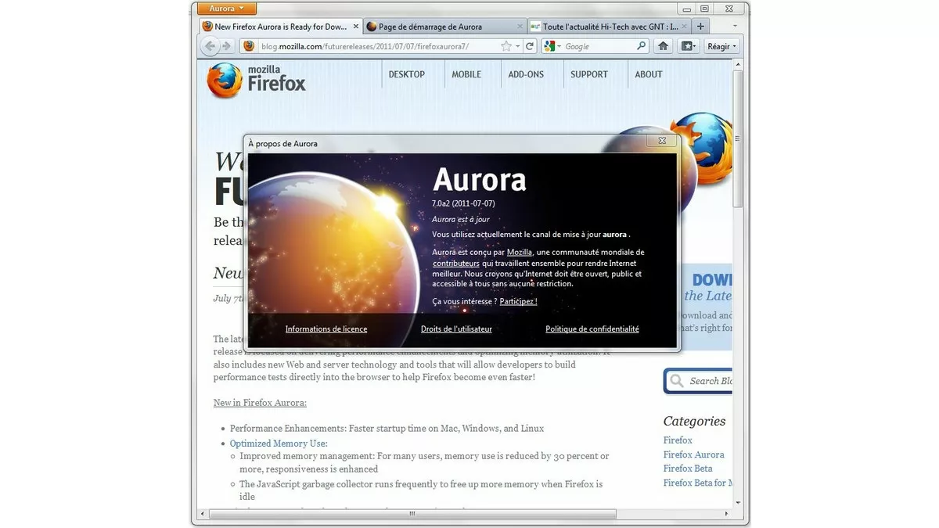Image resolution: width=939 pixels, height=528 pixels.
Task: Start a search with the magnifier icon
Action: click(x=641, y=45)
